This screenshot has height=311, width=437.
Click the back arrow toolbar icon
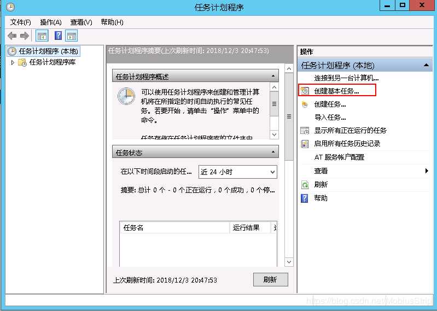coord(12,36)
